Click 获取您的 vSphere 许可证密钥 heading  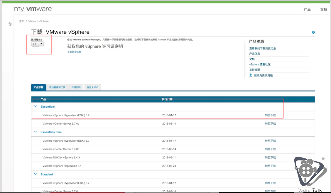[95, 46]
